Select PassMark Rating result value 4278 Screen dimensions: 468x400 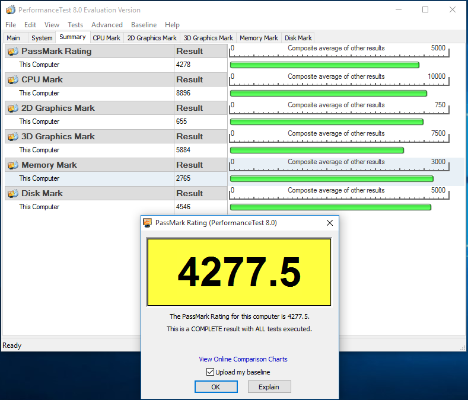183,65
